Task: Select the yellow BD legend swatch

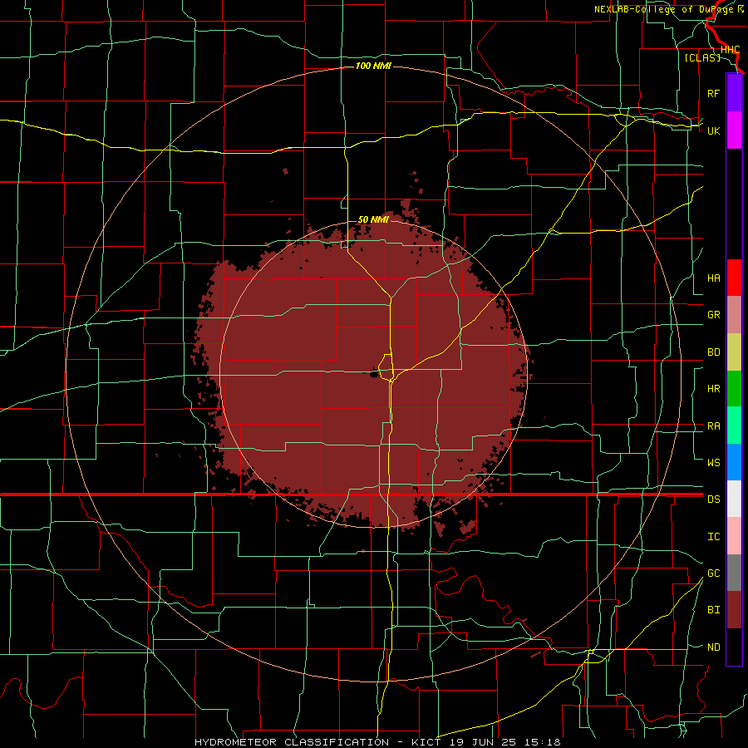Action: click(x=734, y=352)
